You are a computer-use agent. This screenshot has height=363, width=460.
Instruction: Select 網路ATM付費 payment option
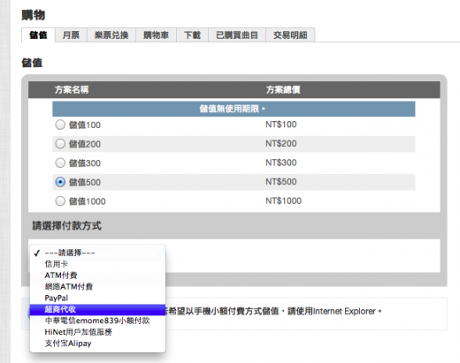97,286
